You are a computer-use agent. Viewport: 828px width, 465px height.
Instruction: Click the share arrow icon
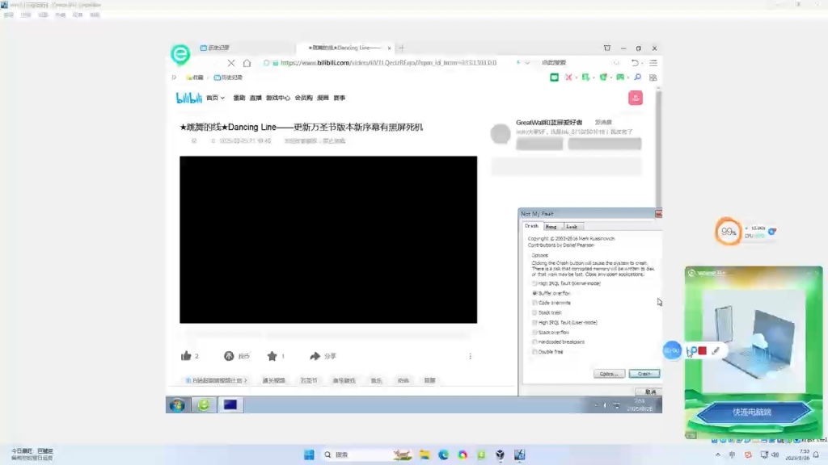pyautogui.click(x=315, y=356)
